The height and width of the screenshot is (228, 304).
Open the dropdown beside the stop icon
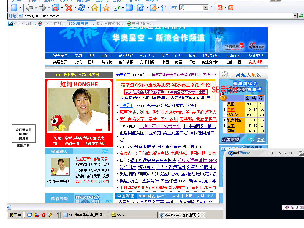pos(75,8)
